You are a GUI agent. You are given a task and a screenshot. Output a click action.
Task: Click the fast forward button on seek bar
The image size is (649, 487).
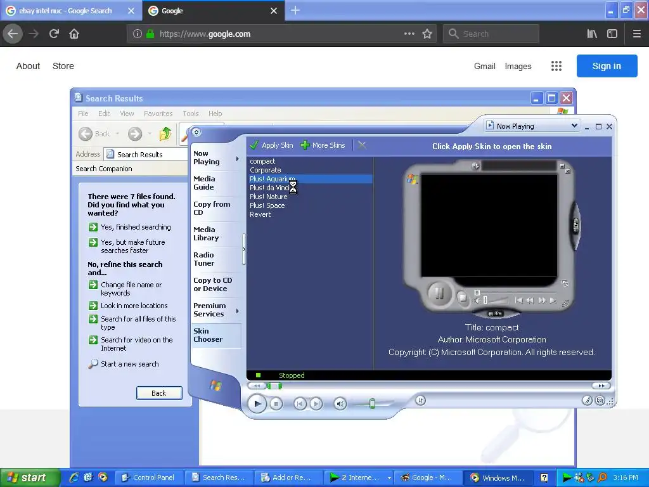pyautogui.click(x=601, y=386)
